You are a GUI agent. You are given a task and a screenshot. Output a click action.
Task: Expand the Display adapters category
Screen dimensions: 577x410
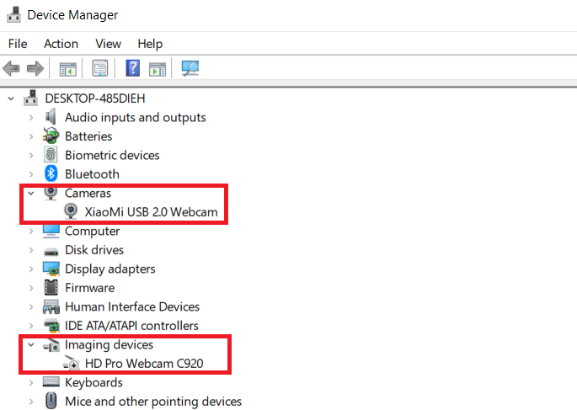(31, 269)
